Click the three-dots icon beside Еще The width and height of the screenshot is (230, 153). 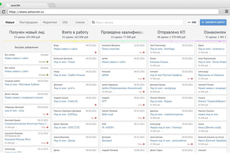(x=189, y=22)
